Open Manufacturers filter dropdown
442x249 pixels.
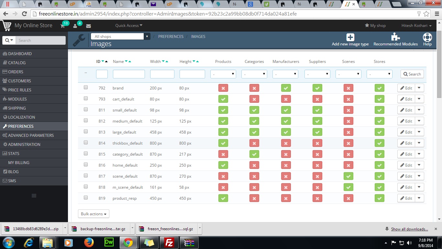[x=285, y=74]
